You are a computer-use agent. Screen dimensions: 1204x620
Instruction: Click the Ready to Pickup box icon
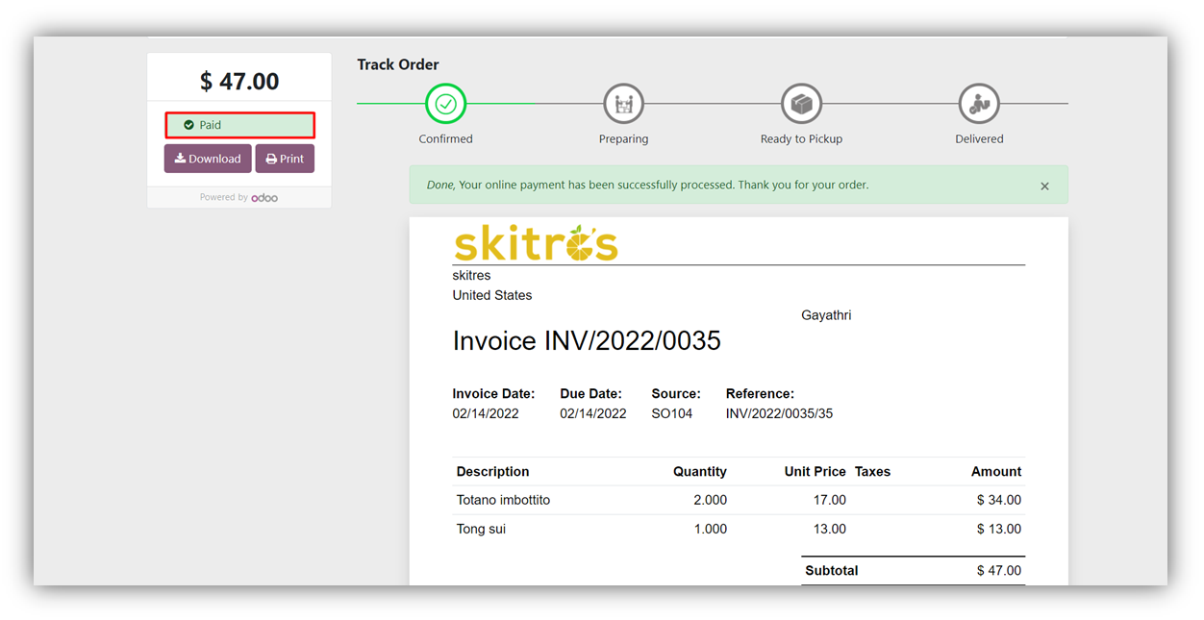coord(801,104)
